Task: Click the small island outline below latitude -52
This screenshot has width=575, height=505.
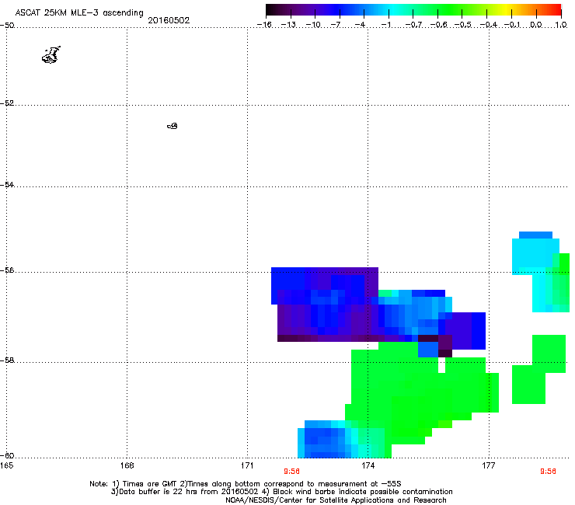Action: click(x=172, y=126)
